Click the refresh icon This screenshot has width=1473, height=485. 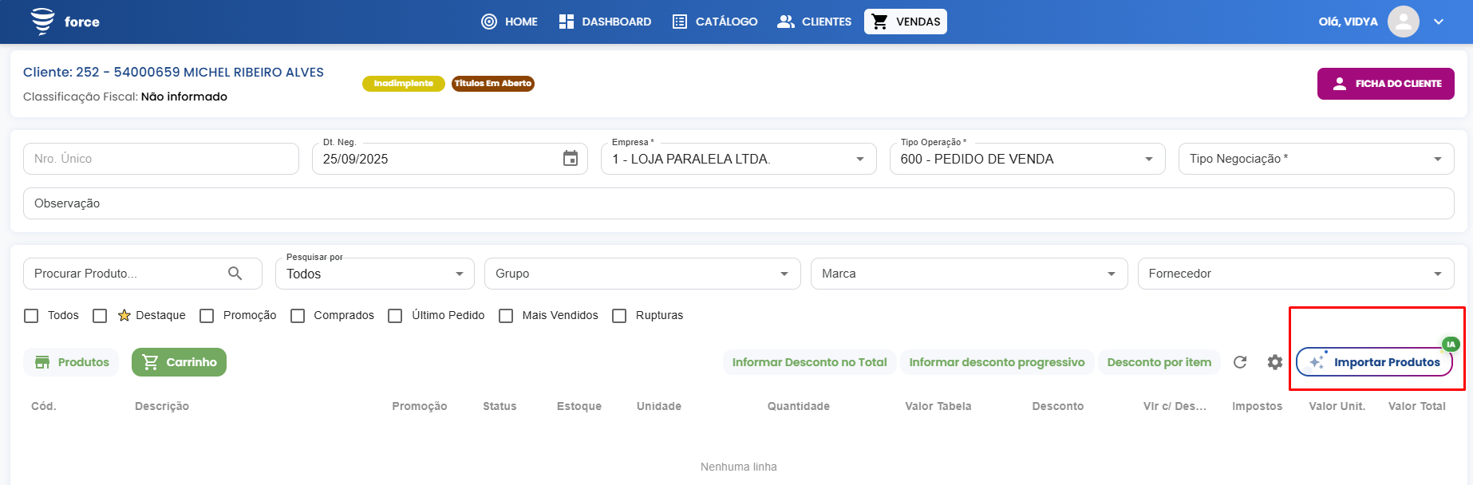(1240, 362)
